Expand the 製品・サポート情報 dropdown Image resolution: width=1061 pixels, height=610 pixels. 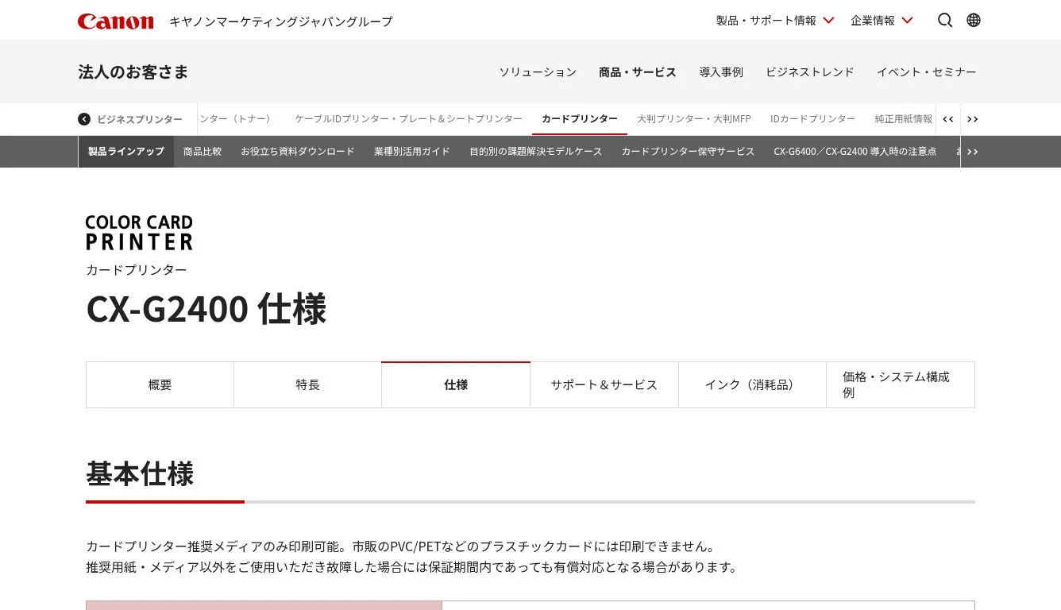pyautogui.click(x=775, y=21)
